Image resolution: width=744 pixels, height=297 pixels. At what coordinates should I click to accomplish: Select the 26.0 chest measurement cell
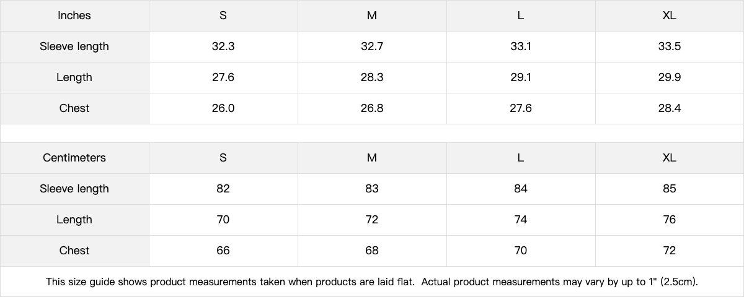point(223,108)
